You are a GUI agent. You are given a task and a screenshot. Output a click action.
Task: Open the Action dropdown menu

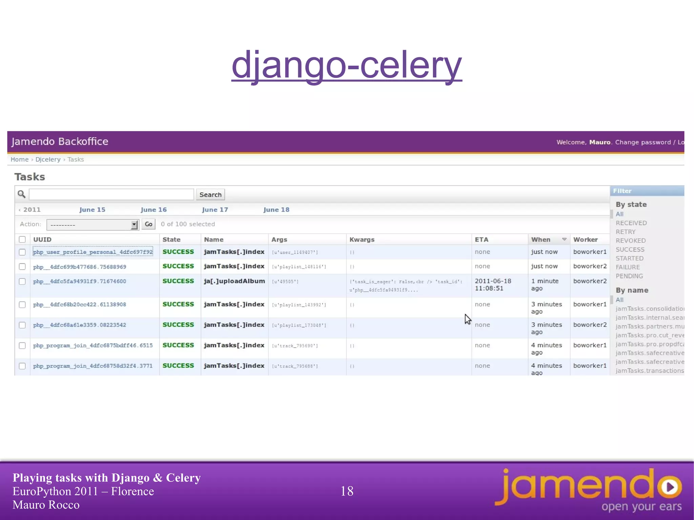(x=93, y=224)
